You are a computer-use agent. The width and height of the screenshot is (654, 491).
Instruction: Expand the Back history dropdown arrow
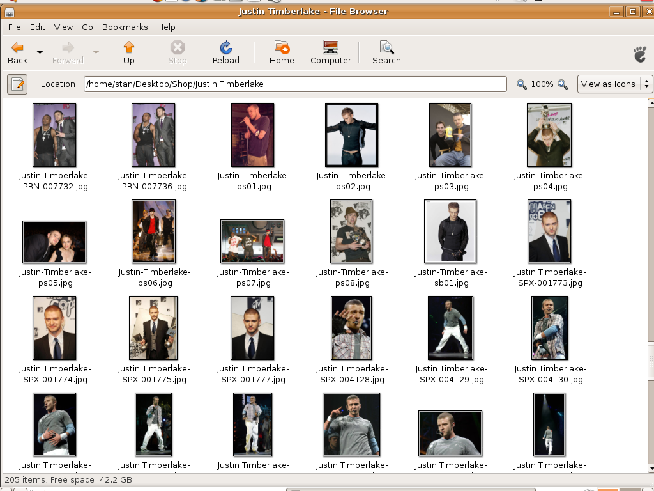[x=40, y=52]
